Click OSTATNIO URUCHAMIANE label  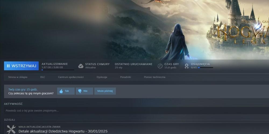click(133, 64)
